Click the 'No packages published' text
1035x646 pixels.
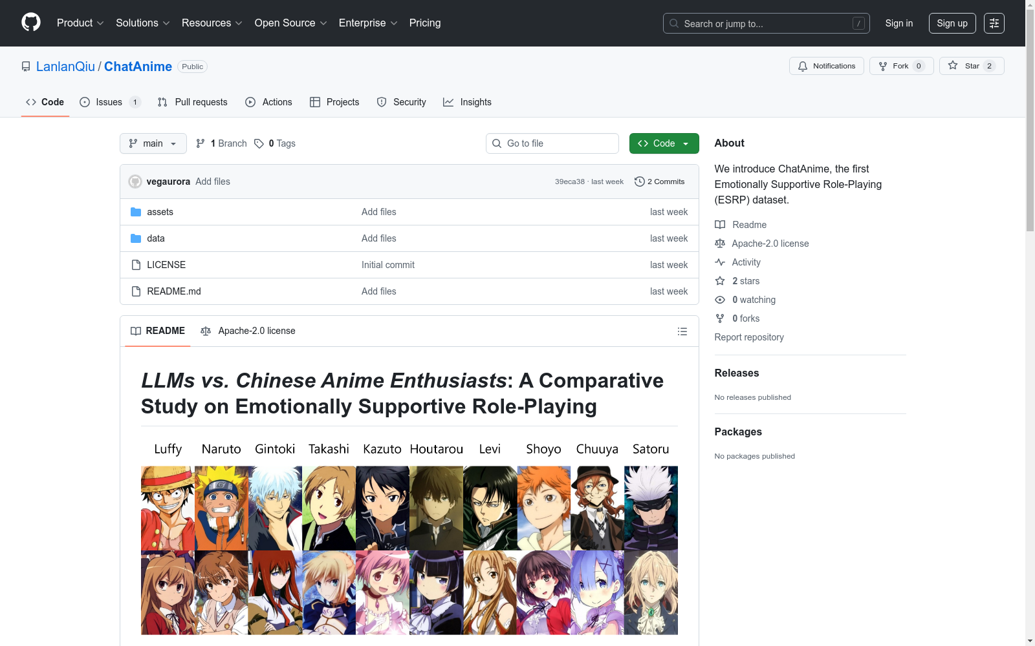point(755,456)
